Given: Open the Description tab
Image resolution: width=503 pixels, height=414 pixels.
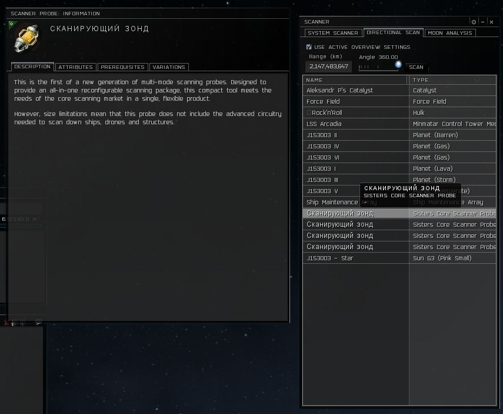Looking at the screenshot, I should 32,67.
